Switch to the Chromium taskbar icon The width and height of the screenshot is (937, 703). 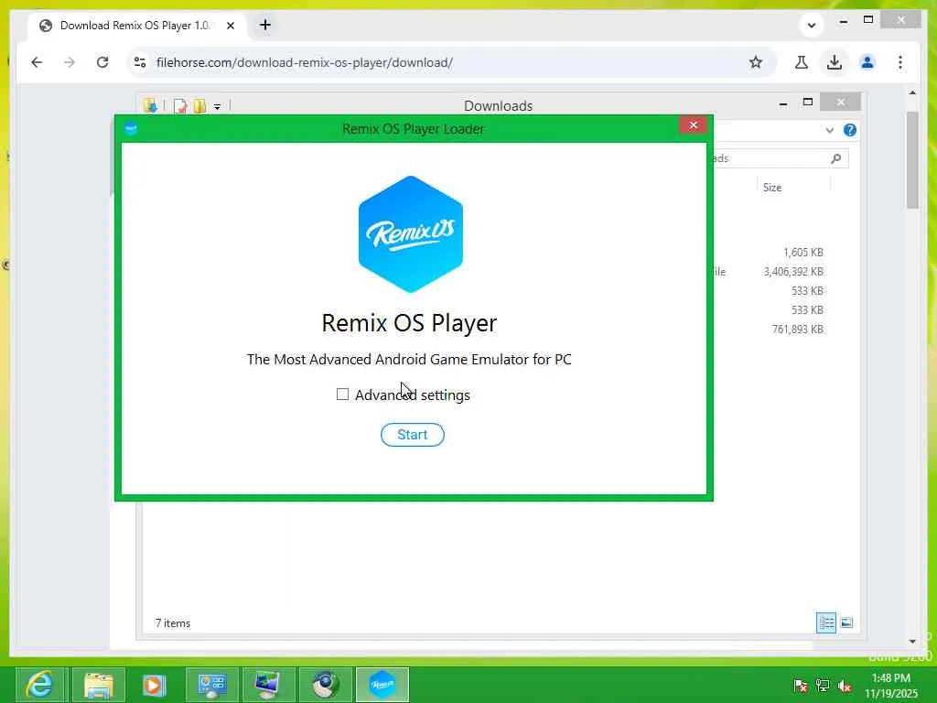click(325, 685)
